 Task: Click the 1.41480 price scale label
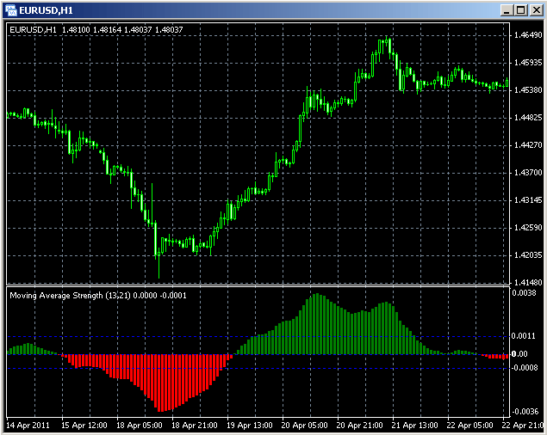528,283
